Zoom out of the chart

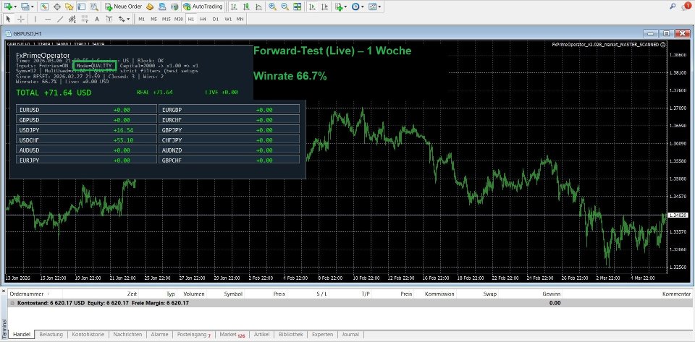285,7
